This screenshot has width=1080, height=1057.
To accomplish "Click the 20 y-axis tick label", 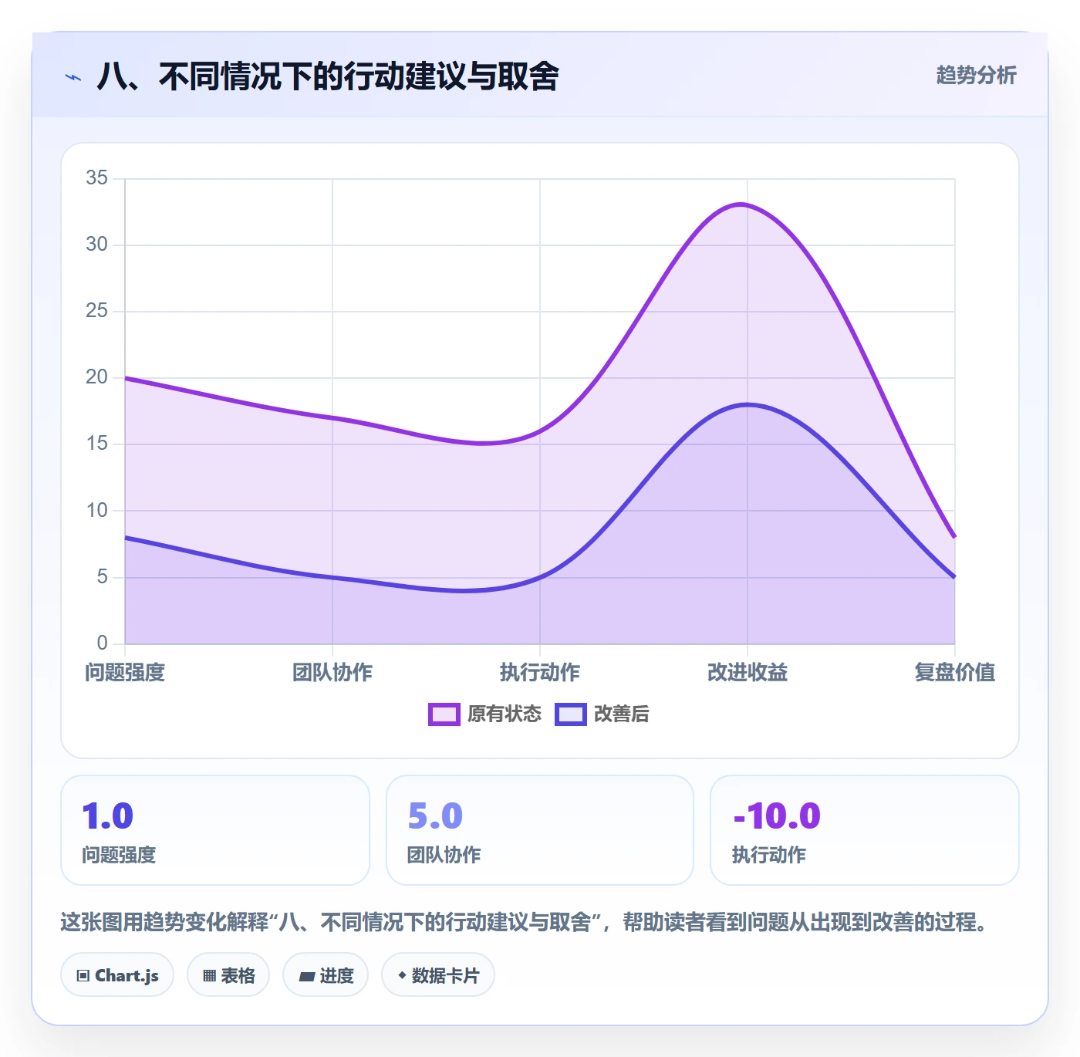I will click(x=96, y=377).
